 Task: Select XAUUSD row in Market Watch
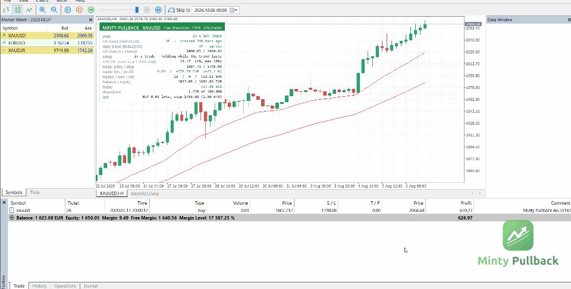point(48,36)
